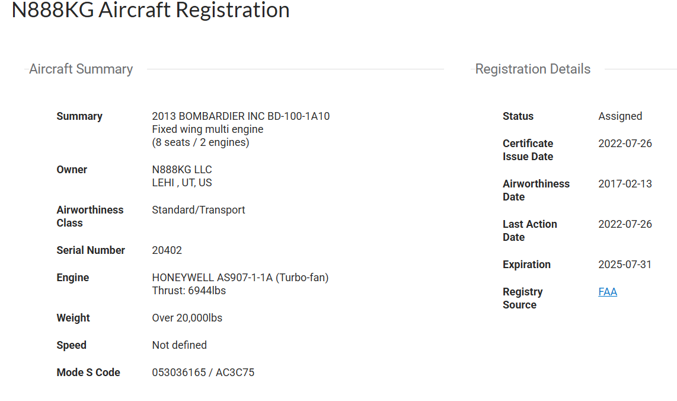This screenshot has height=401, width=677.
Task: Click the airworthiness date 2017-02-13
Action: [x=625, y=184]
